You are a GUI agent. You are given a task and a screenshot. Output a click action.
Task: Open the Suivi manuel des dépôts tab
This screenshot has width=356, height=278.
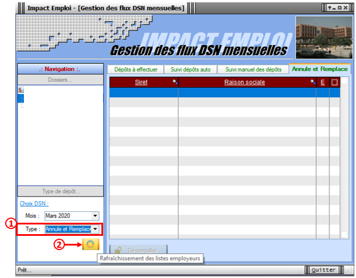pos(253,69)
